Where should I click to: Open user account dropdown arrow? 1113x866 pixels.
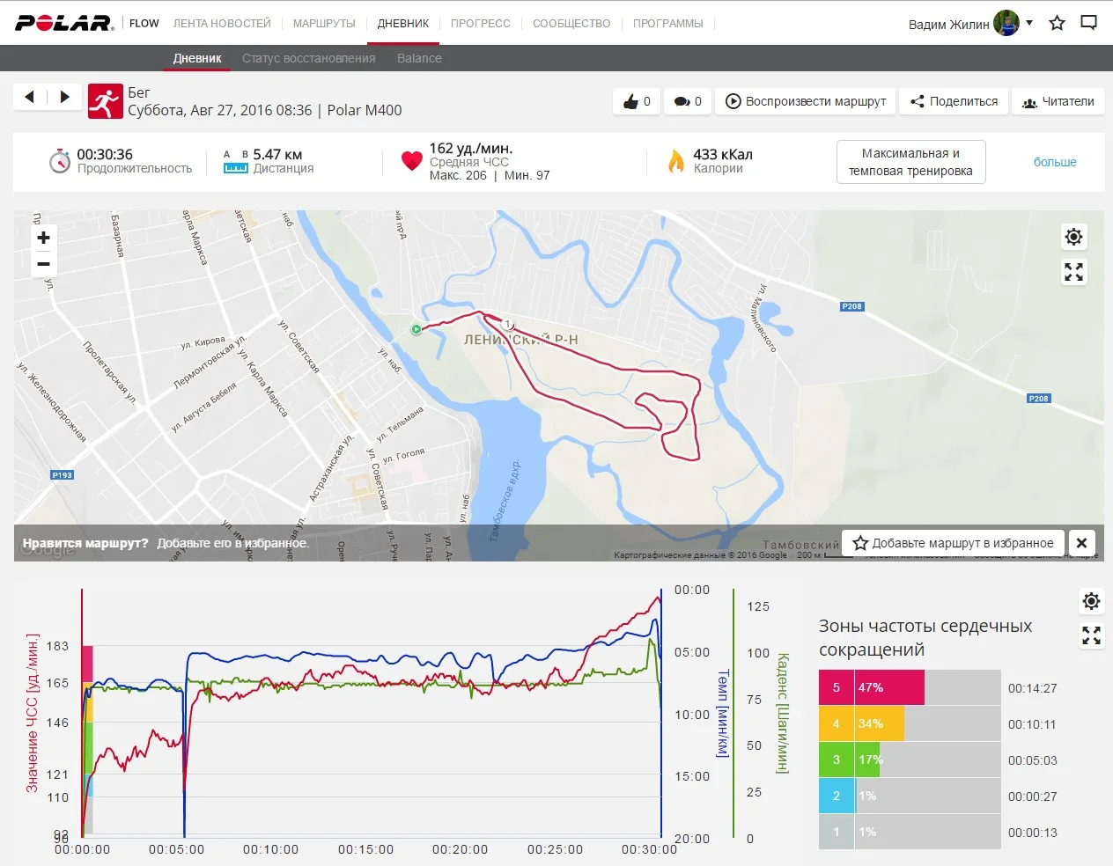[x=1029, y=23]
